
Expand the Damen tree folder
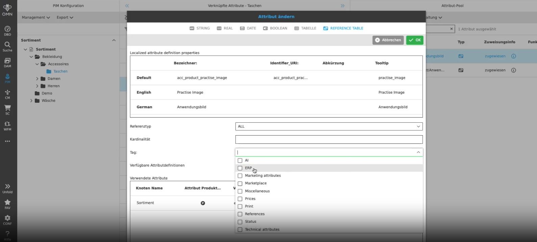coord(37,79)
